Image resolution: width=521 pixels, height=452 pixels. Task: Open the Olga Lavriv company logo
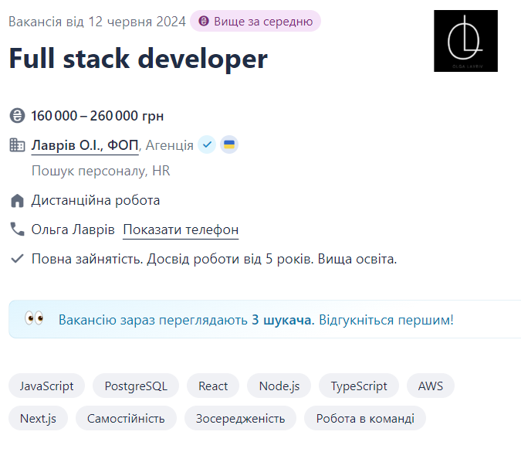pos(465,41)
